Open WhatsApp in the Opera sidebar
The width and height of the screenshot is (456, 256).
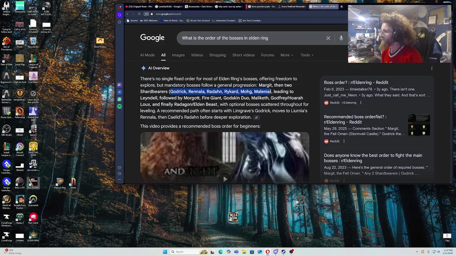tap(119, 99)
